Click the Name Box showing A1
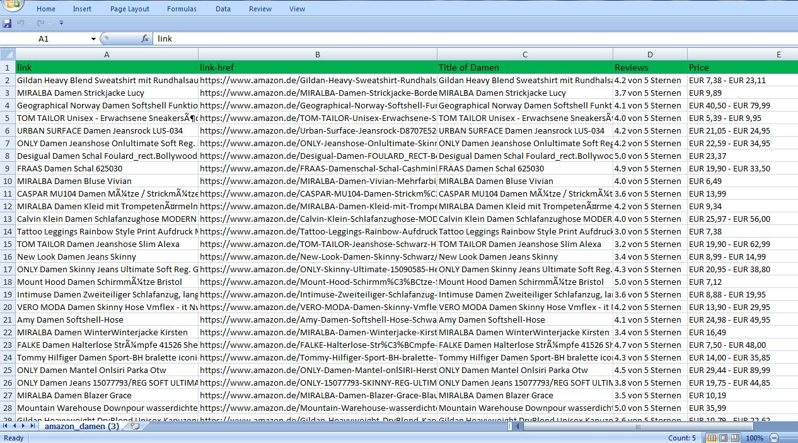798x443 pixels. [x=44, y=39]
